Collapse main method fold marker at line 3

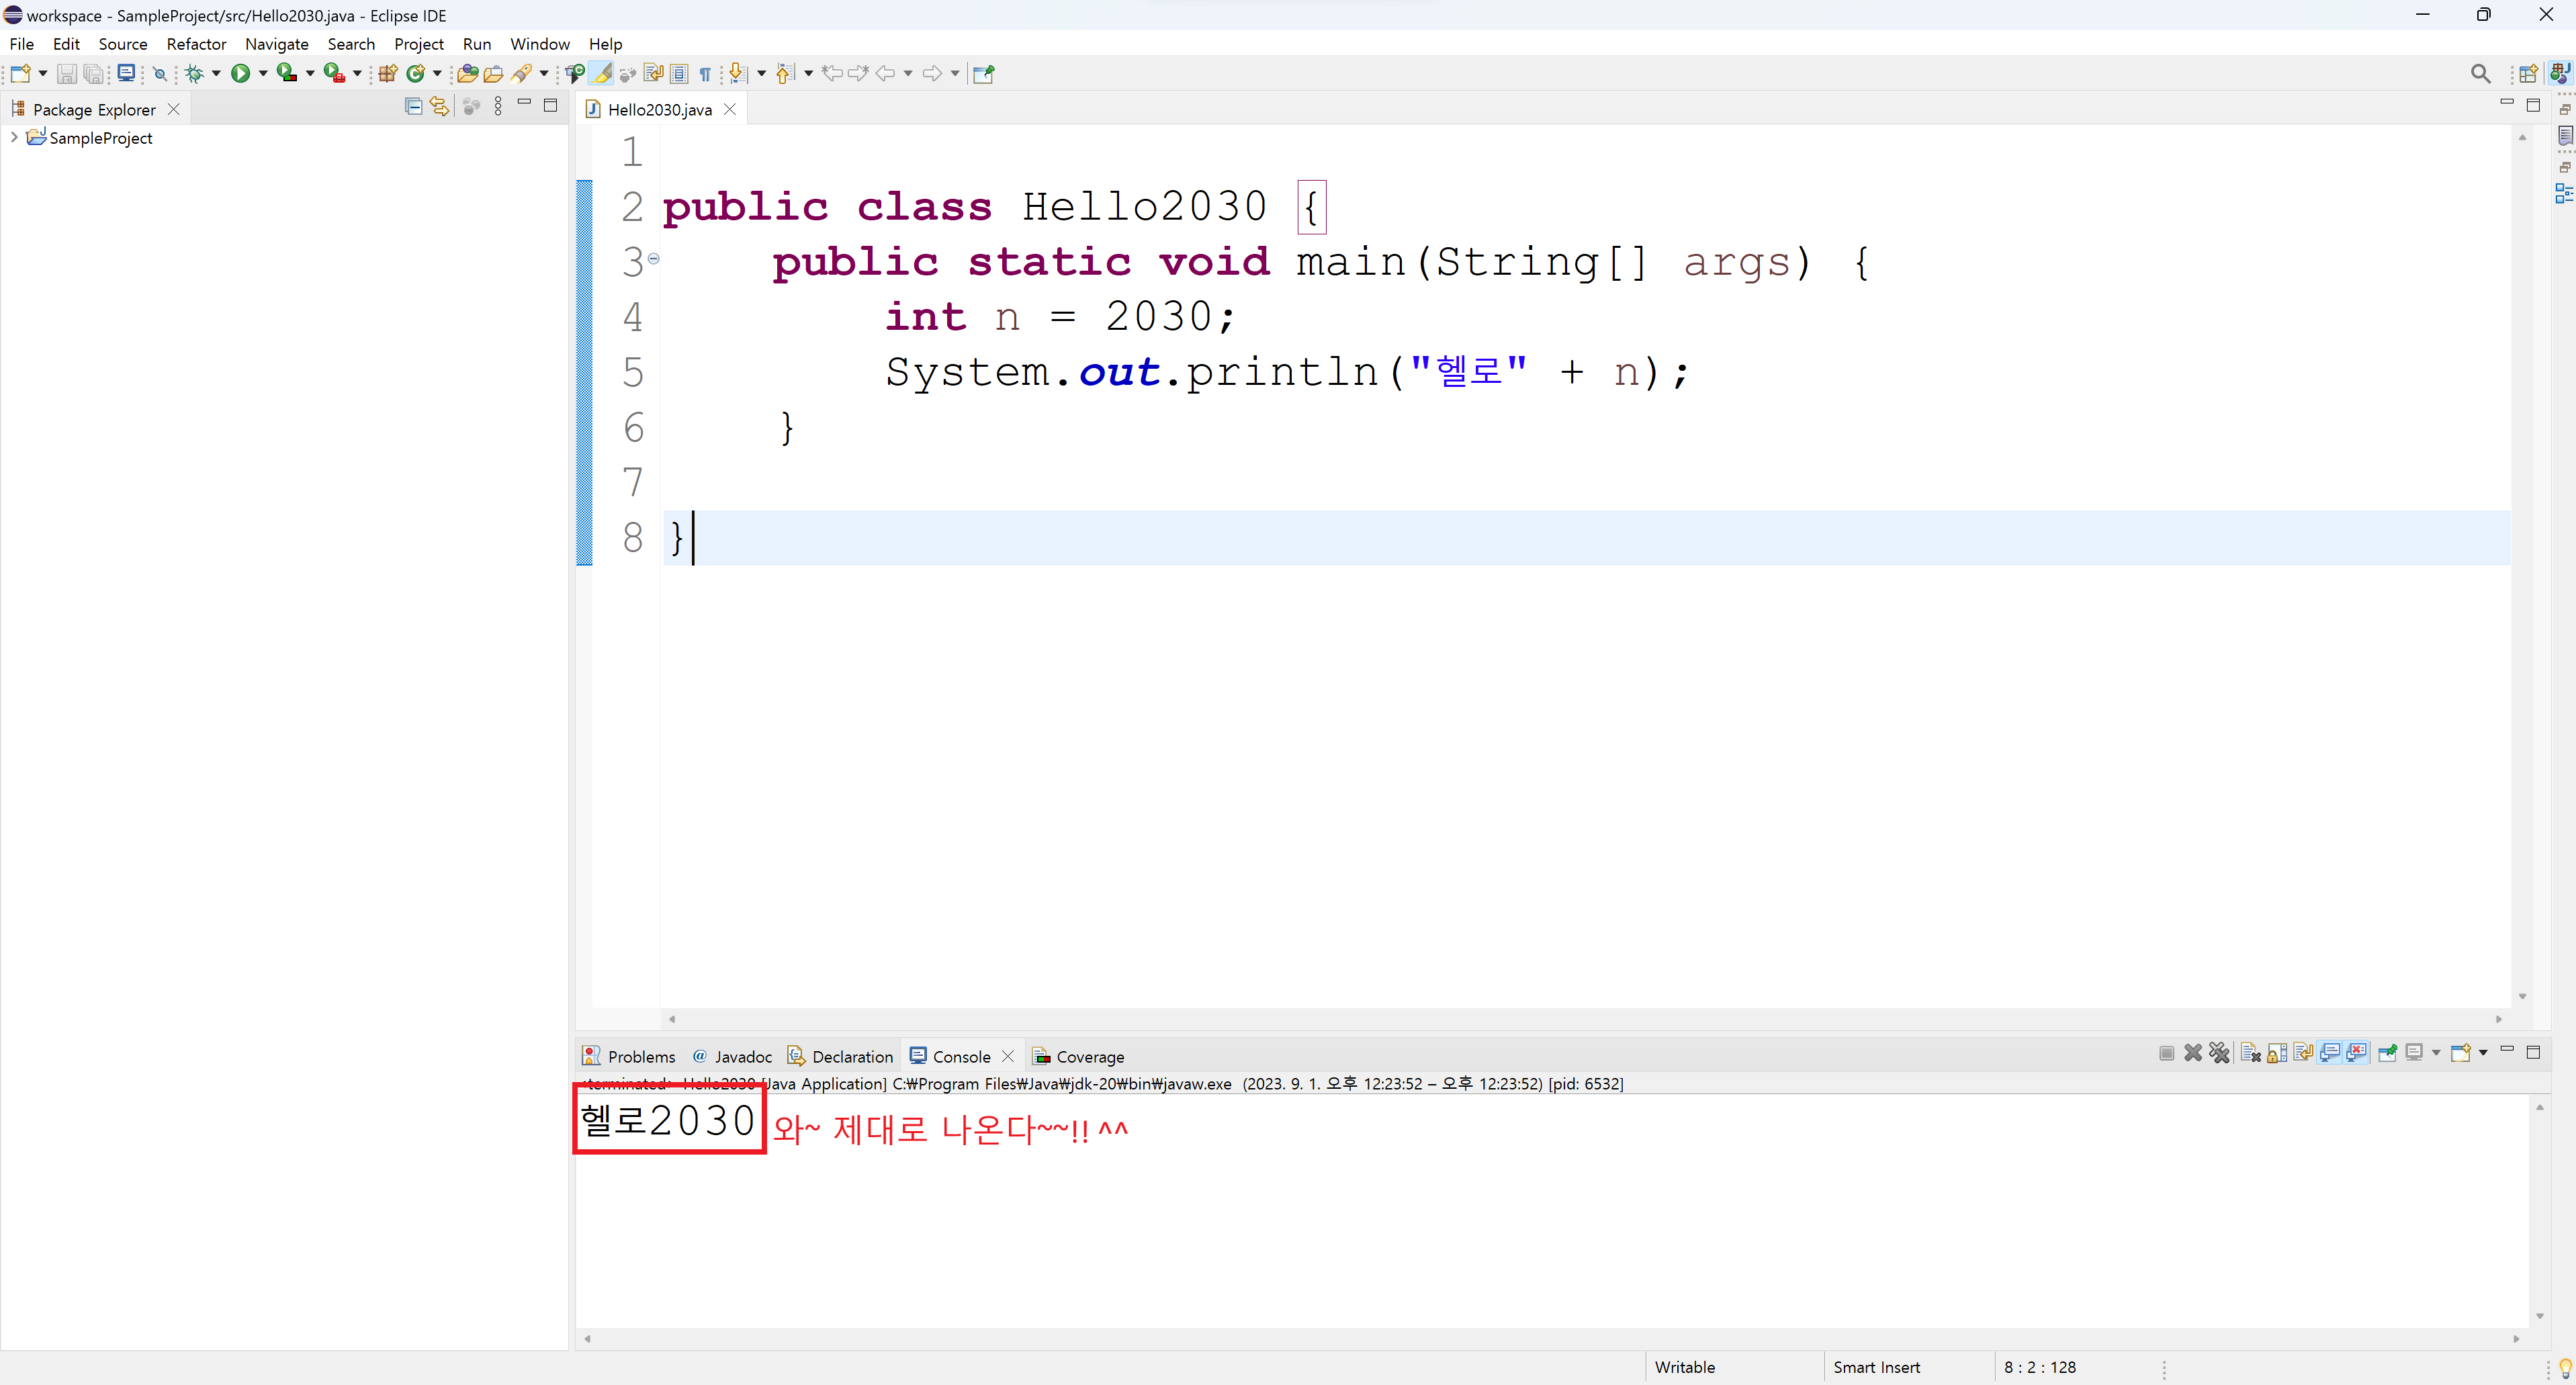[x=654, y=258]
